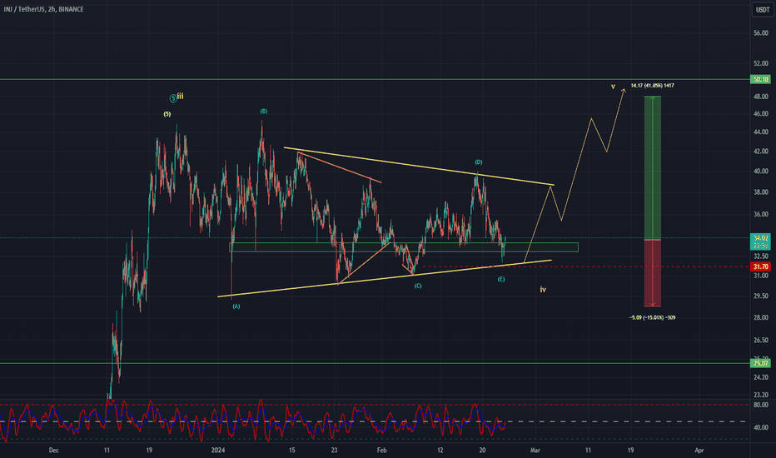Viewport: 776px width, 458px height.
Task: Click the 15 date on time axis
Action: (292, 450)
